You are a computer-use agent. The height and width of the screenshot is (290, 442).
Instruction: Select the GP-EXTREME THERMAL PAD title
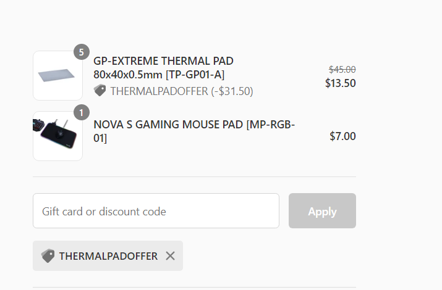tap(163, 61)
